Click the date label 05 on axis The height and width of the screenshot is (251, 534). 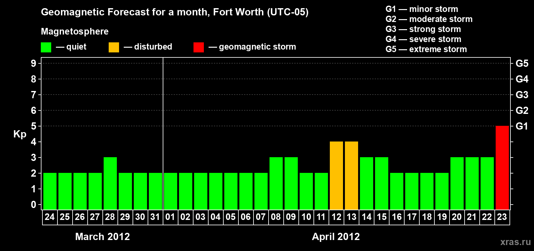click(x=231, y=217)
